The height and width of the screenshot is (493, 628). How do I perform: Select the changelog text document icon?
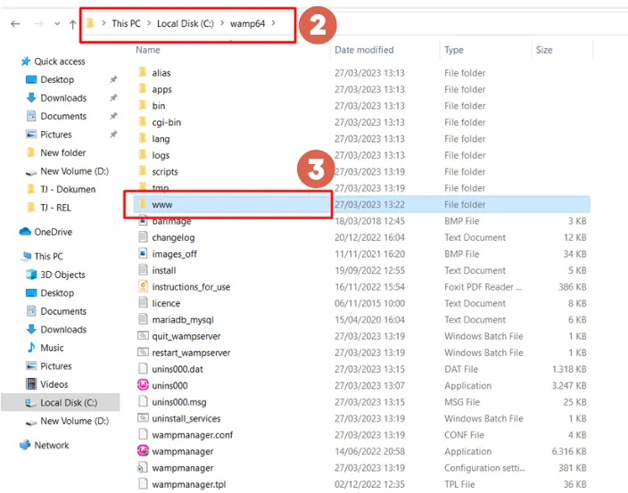click(143, 237)
